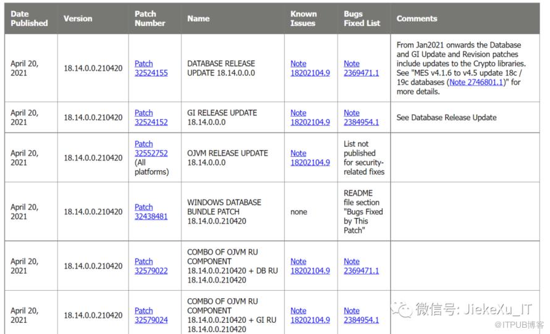This screenshot has width=550, height=334.
Task: Click the Version column header
Action: click(93, 19)
